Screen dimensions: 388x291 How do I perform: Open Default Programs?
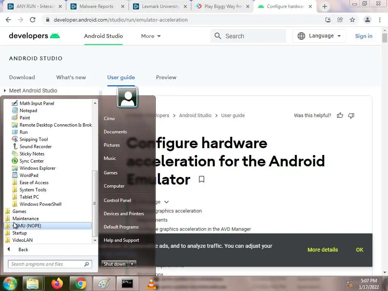121,227
